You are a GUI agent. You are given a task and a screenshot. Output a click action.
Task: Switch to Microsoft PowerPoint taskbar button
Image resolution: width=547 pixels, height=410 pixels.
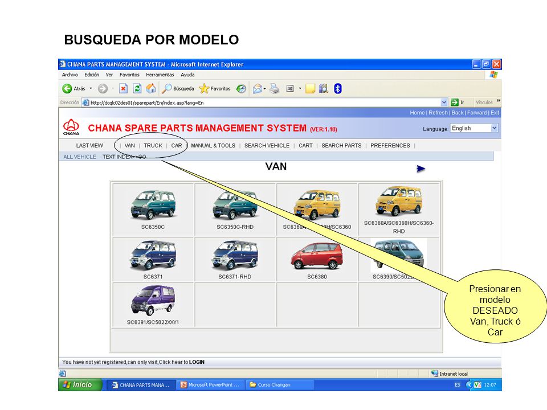(x=210, y=385)
